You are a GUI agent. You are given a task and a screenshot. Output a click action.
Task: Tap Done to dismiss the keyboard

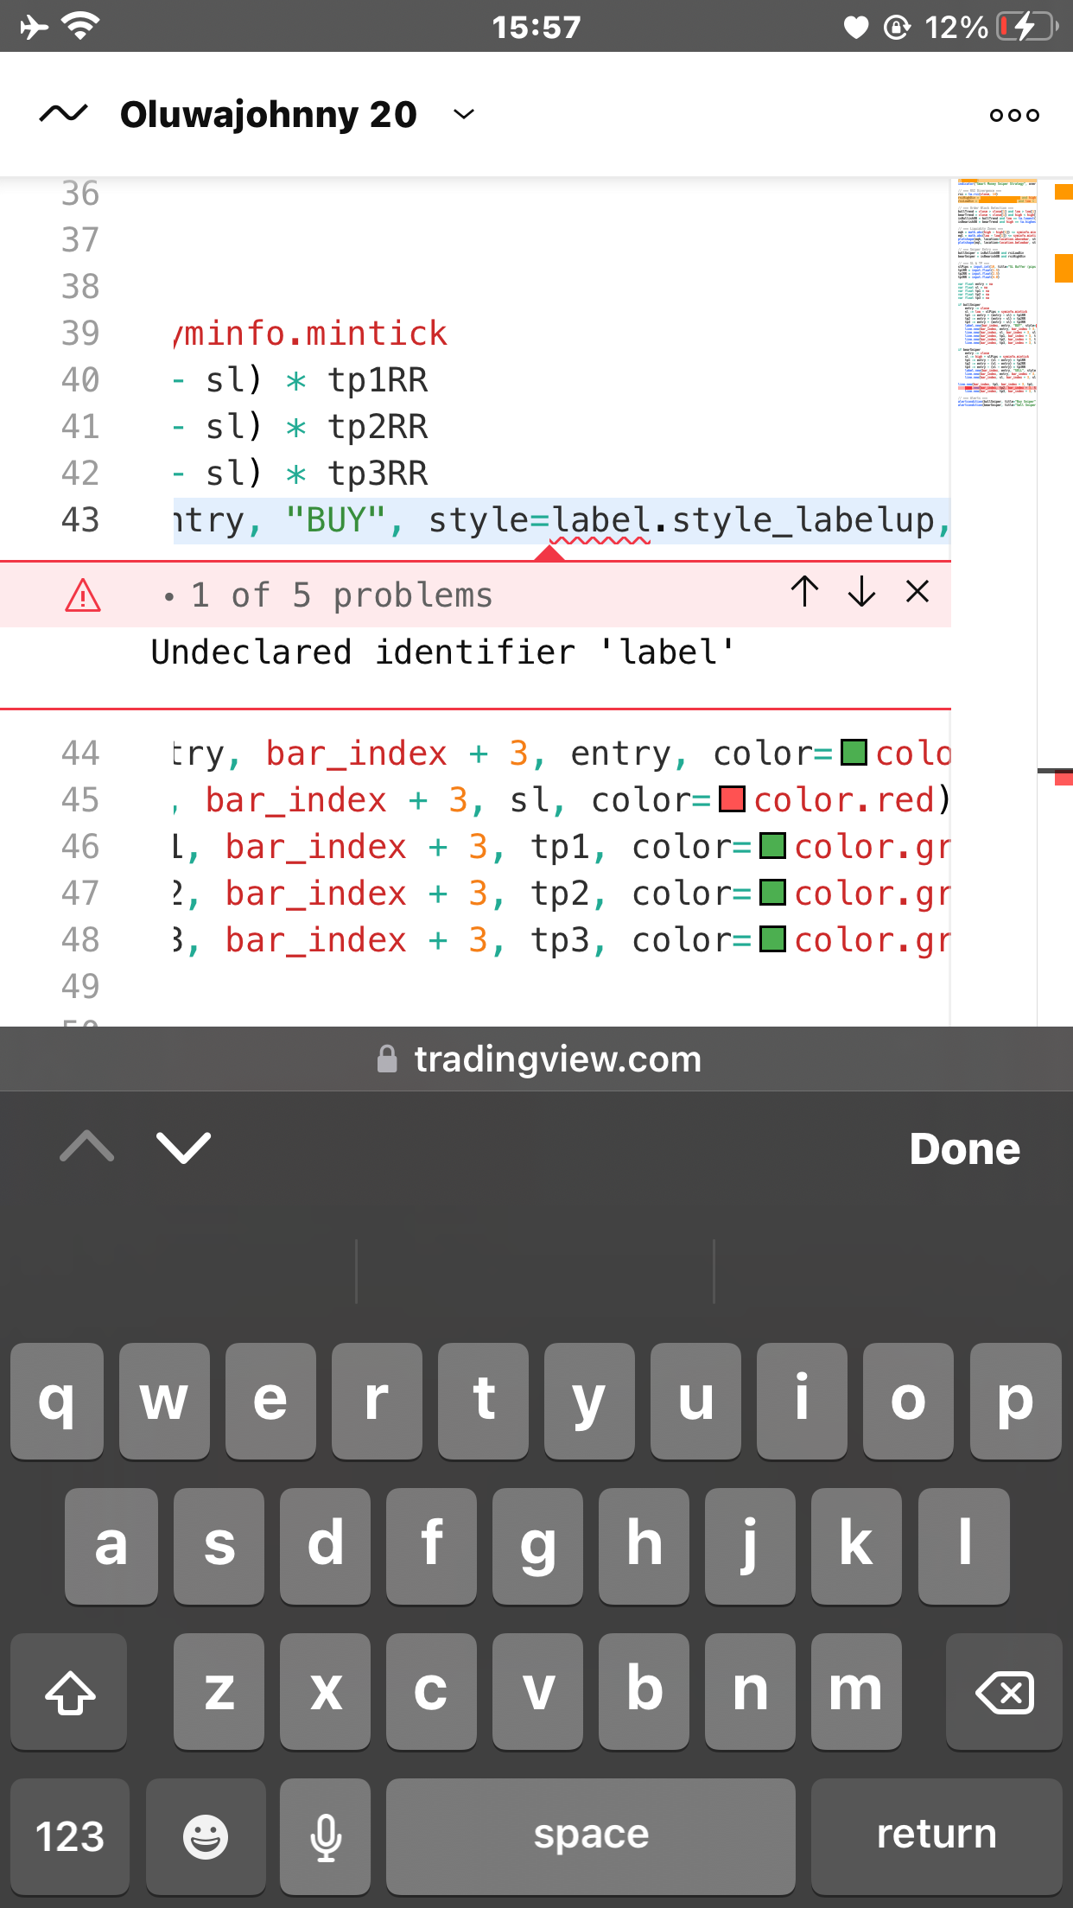[965, 1149]
